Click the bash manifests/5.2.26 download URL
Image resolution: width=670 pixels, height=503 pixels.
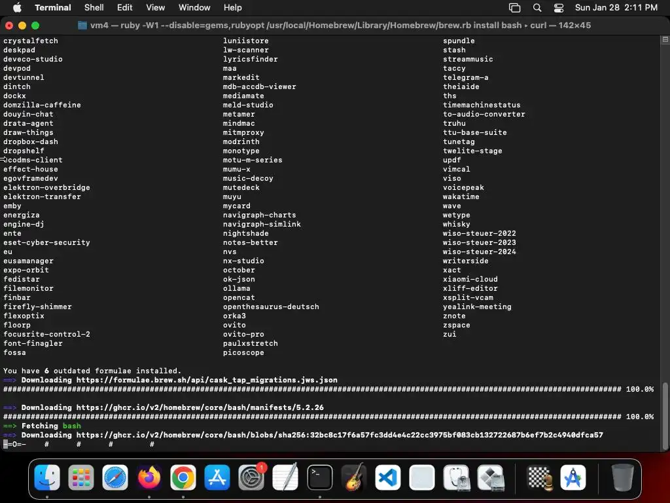[200, 407]
